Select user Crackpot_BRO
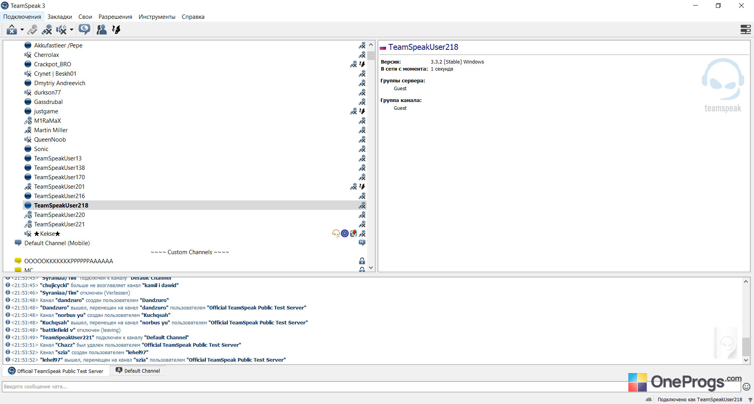The image size is (754, 404). coord(53,64)
